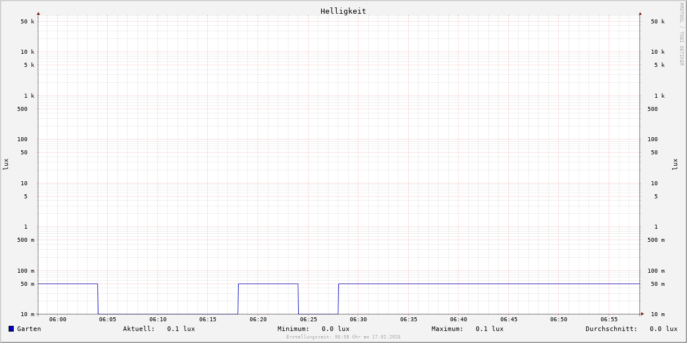Click the red arrow atop the left y-axis
687x343 pixels.
coord(38,13)
